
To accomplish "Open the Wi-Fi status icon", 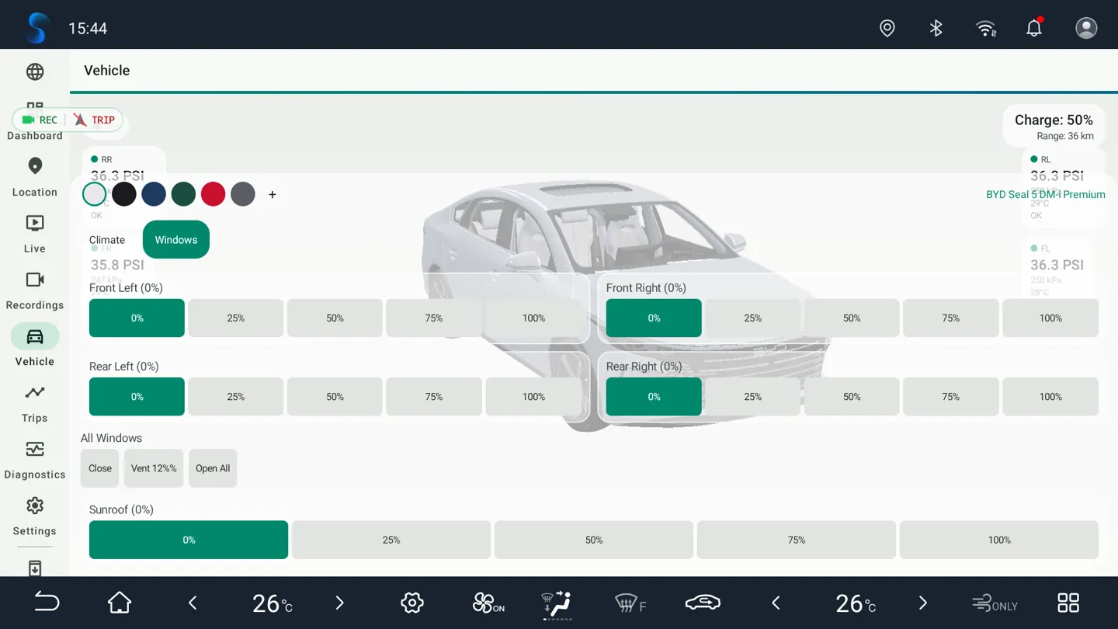I will [x=986, y=28].
